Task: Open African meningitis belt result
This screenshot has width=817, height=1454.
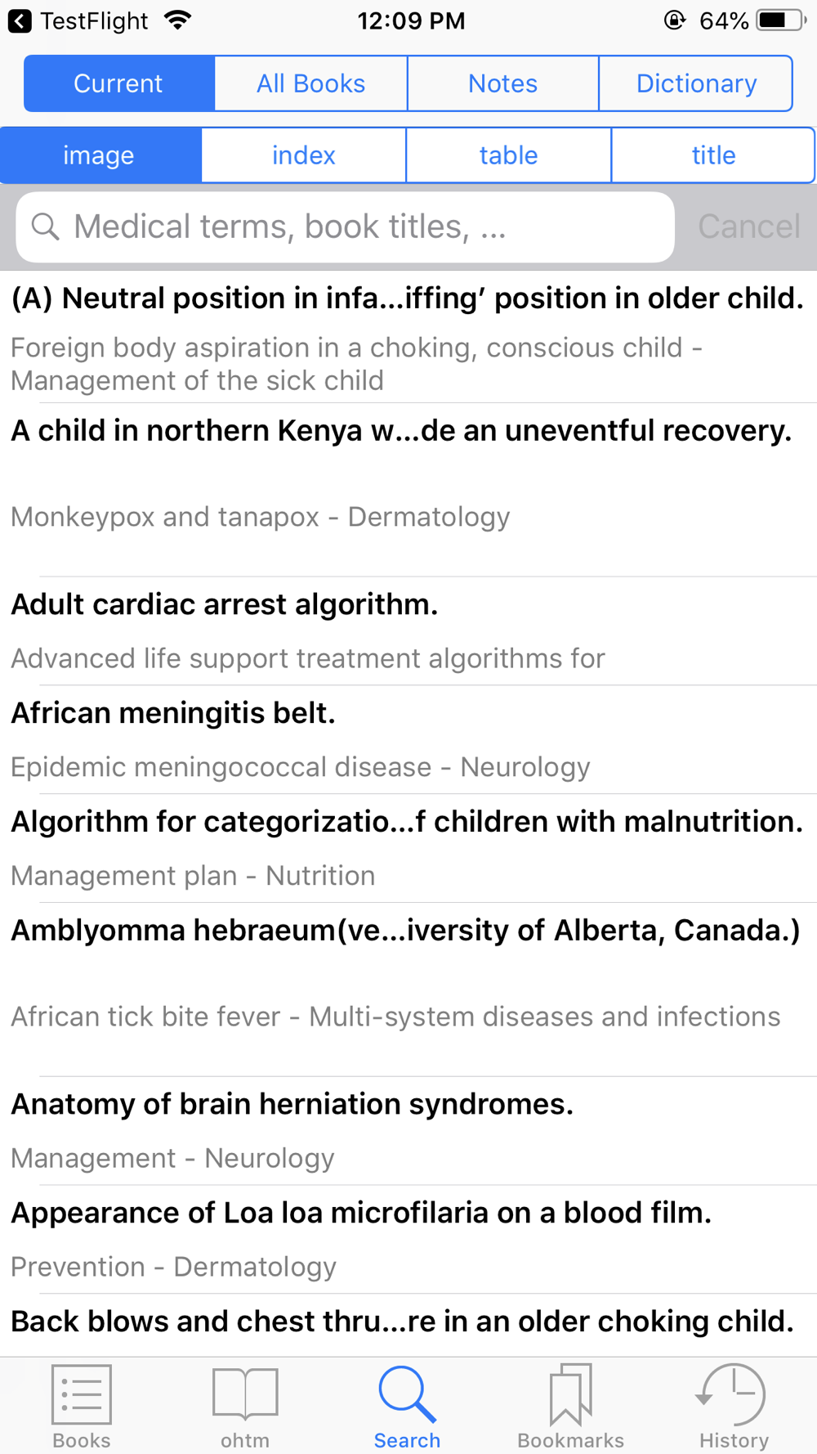Action: pyautogui.click(x=408, y=740)
